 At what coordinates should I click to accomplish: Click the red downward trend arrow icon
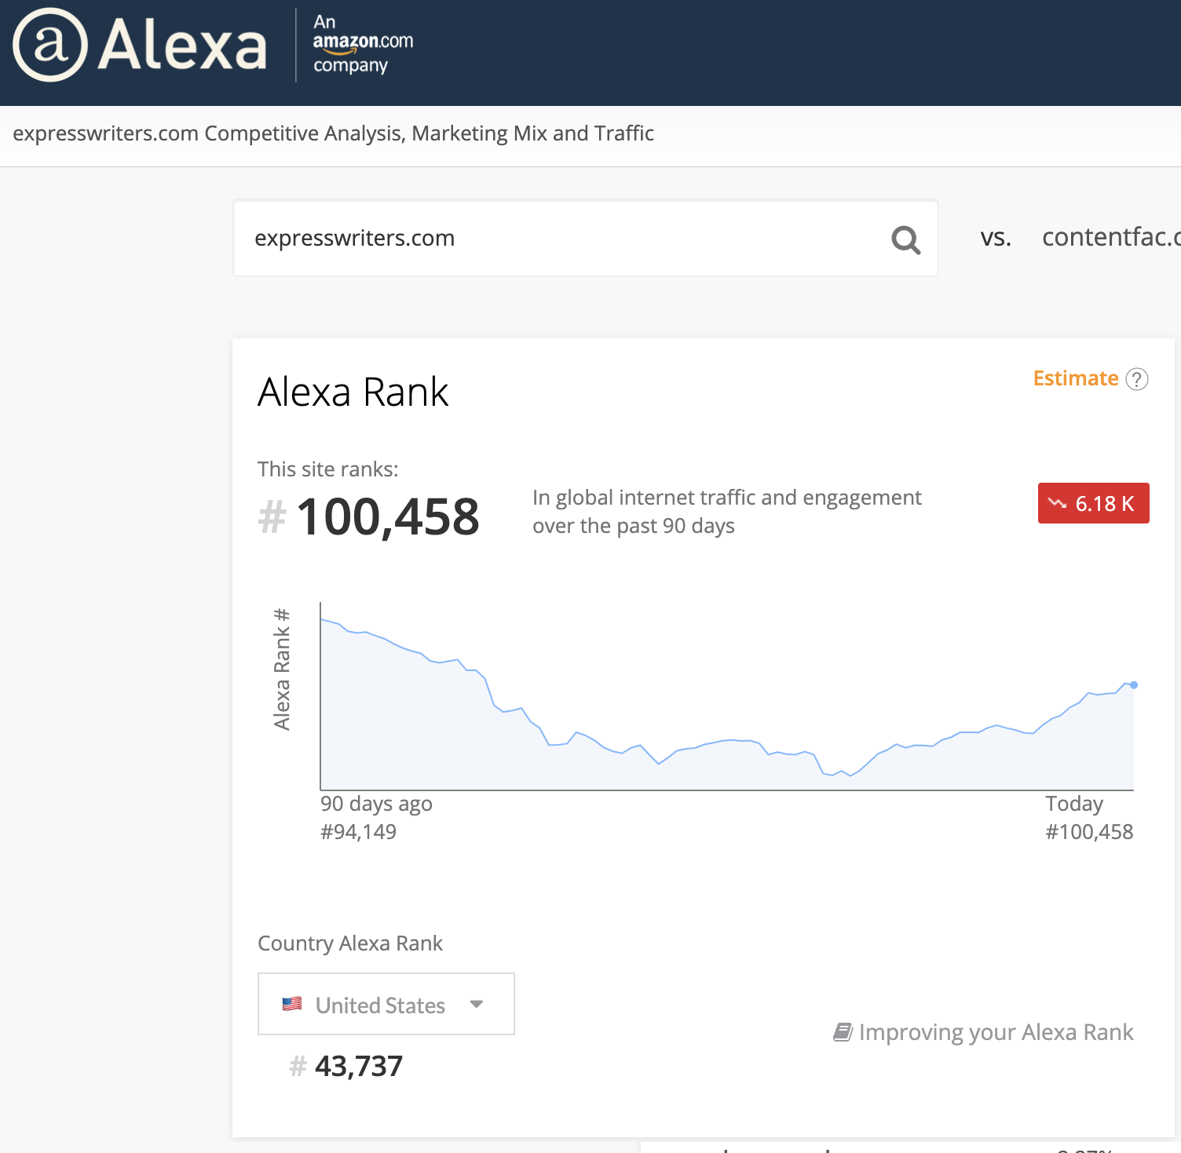point(1056,503)
